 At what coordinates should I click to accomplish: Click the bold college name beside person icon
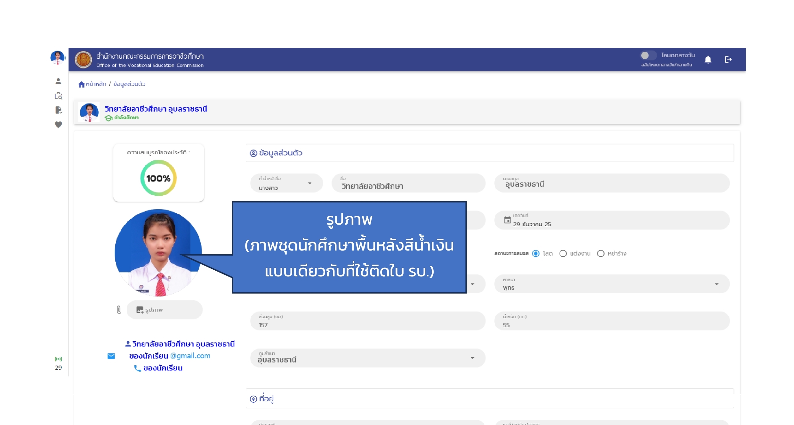[183, 344]
